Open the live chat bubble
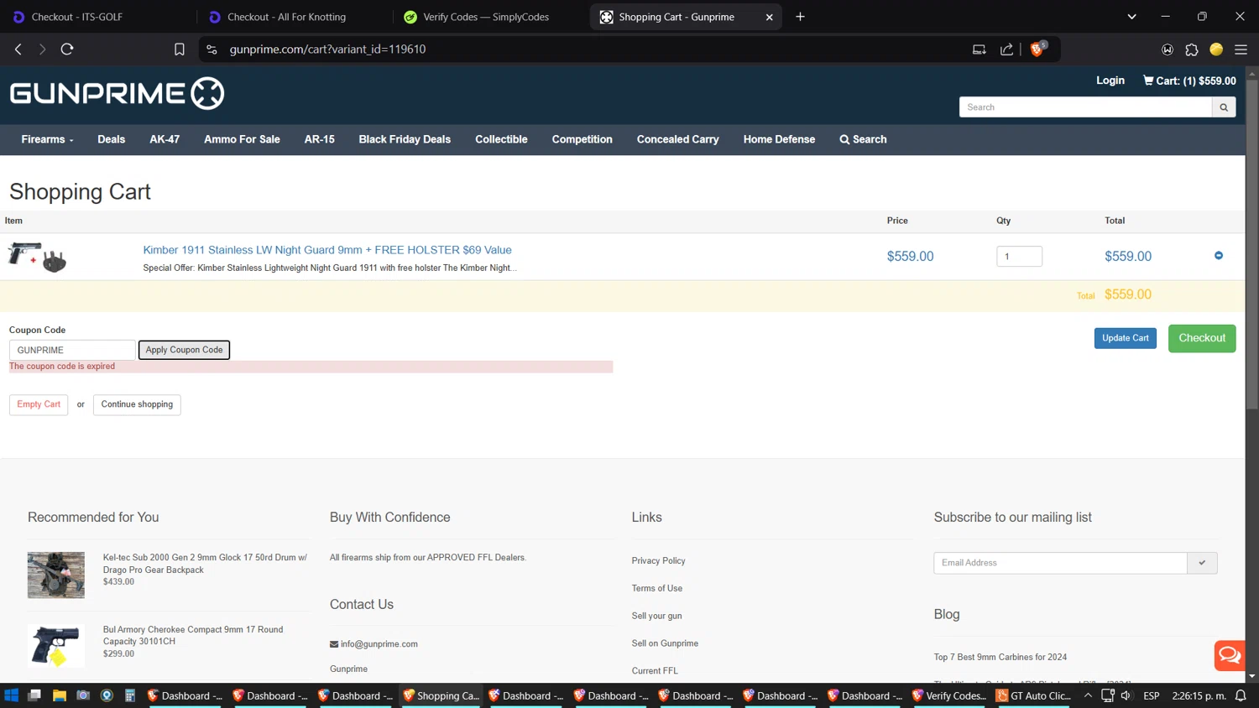This screenshot has width=1259, height=708. [1229, 655]
